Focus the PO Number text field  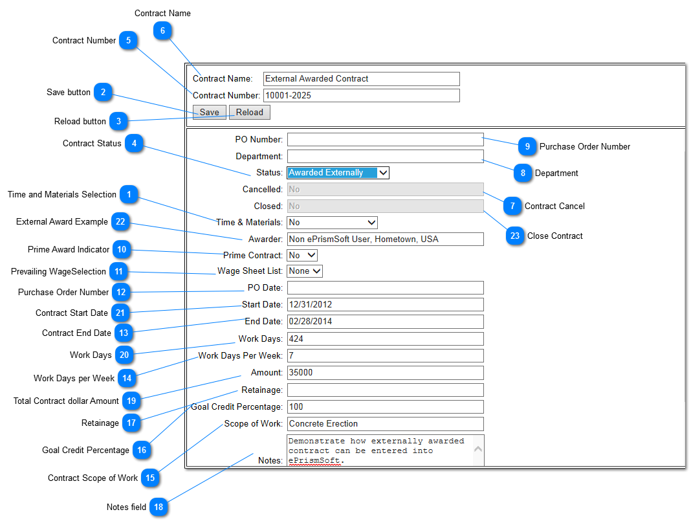coord(385,140)
